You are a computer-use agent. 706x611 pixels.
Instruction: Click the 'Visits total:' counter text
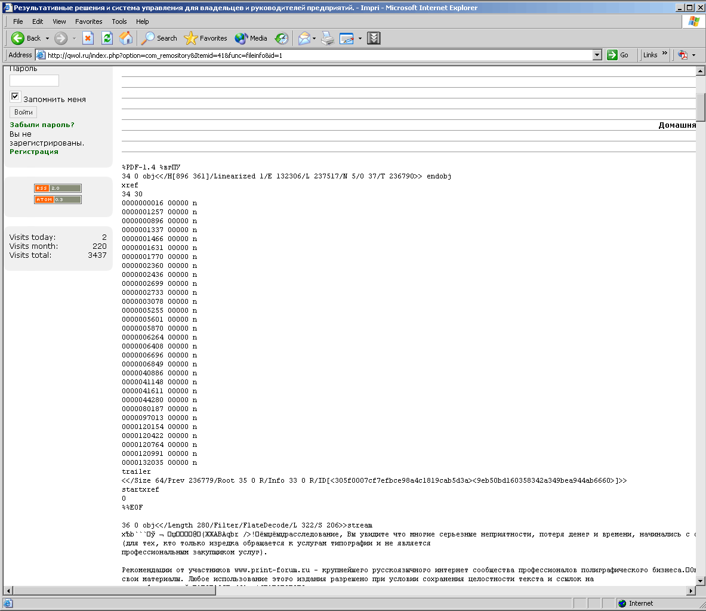tap(30, 255)
